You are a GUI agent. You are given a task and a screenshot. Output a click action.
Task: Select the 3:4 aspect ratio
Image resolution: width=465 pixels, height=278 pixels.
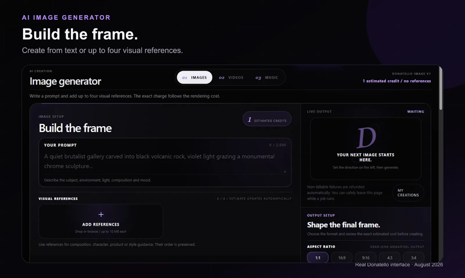pos(414,258)
